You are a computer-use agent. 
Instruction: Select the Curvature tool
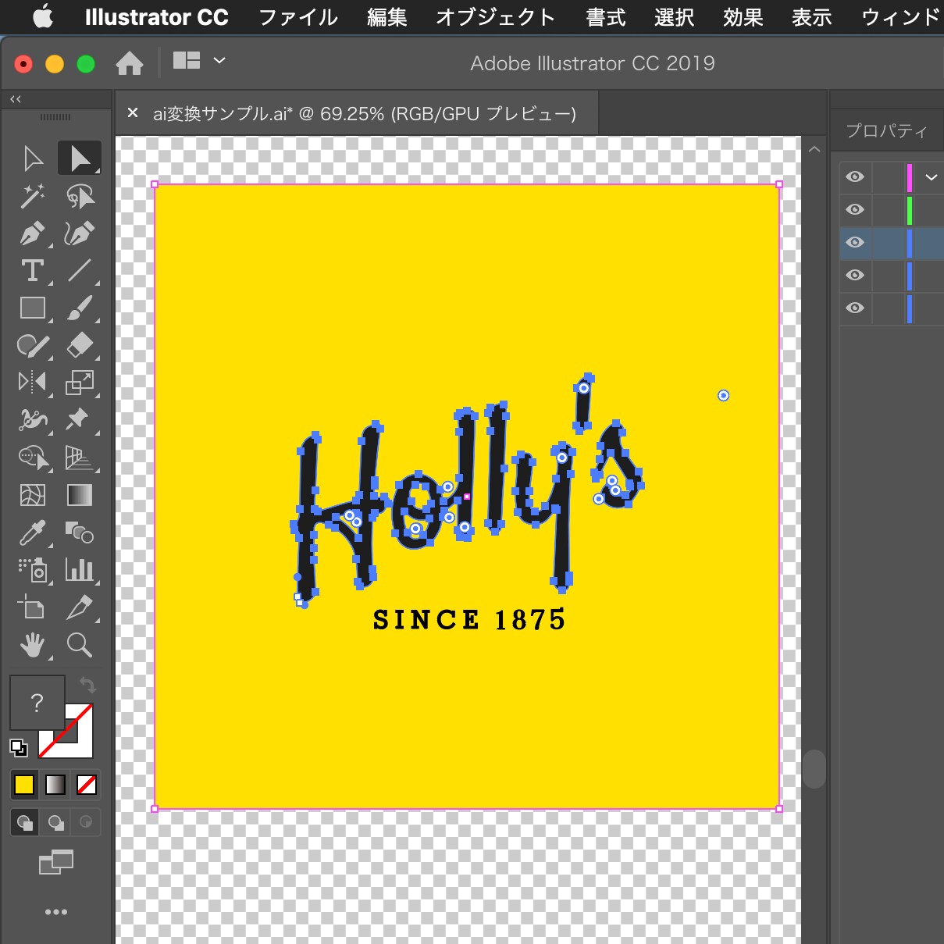pyautogui.click(x=80, y=233)
